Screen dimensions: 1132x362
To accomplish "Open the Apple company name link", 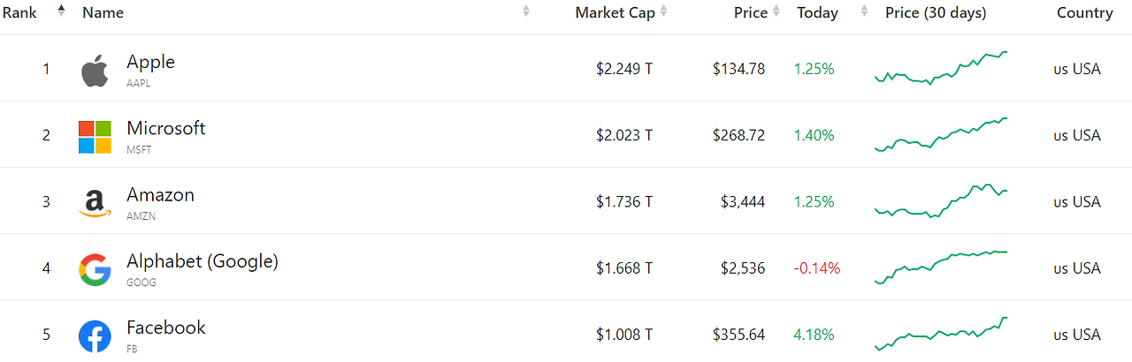I will tap(150, 62).
